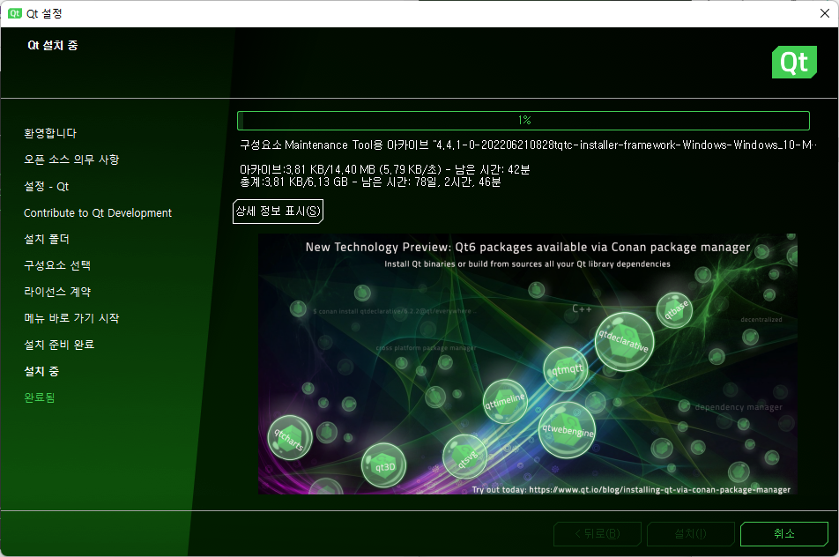Click the 아카이브 download speed line
839x557 pixels.
[385, 169]
